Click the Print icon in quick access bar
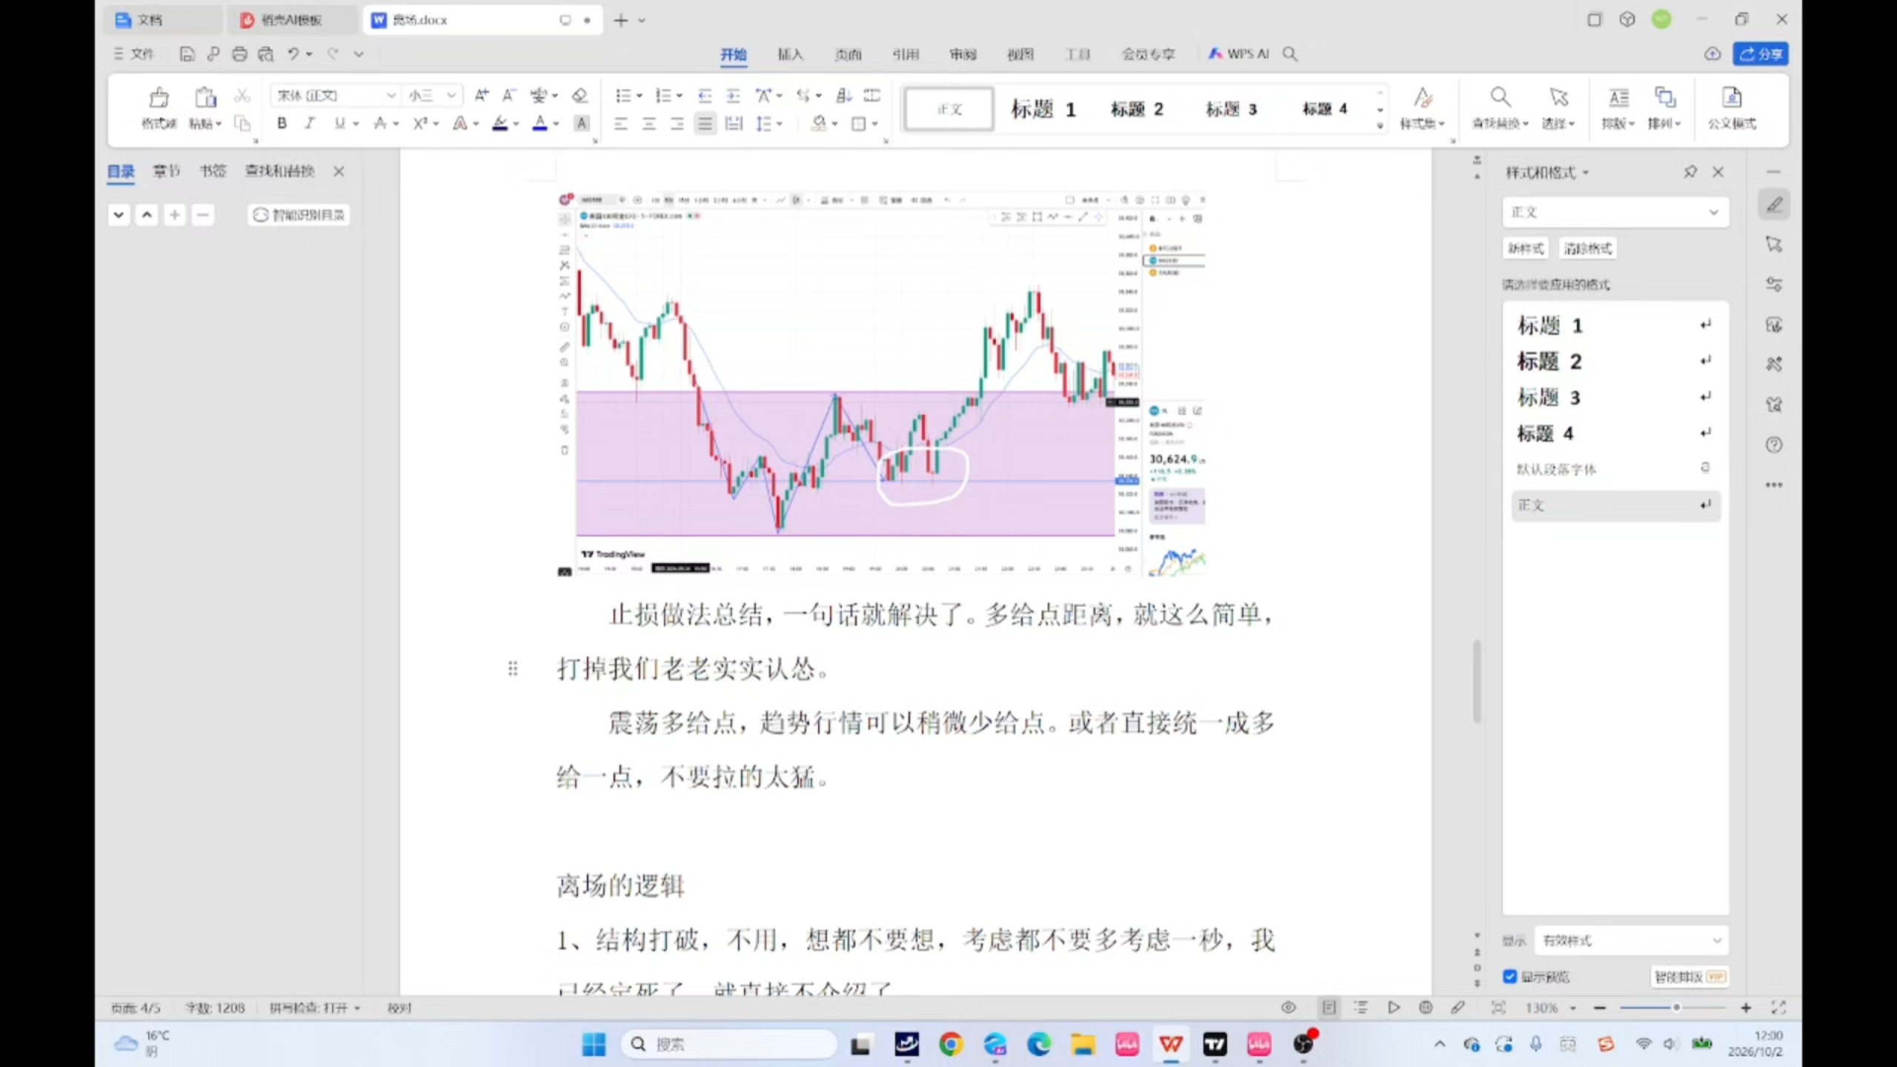 coord(239,53)
